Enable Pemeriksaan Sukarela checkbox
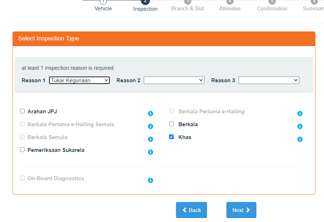This screenshot has height=222, width=324. pyautogui.click(x=22, y=149)
